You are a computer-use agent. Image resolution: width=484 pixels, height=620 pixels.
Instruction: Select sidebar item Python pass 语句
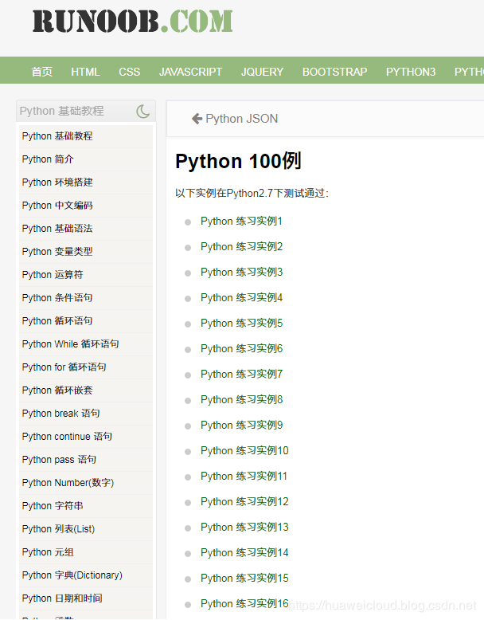86,460
